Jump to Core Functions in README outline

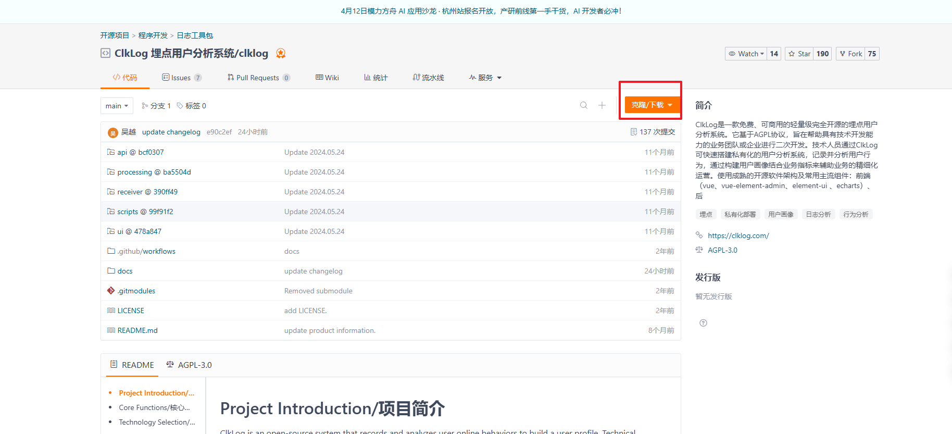point(154,407)
